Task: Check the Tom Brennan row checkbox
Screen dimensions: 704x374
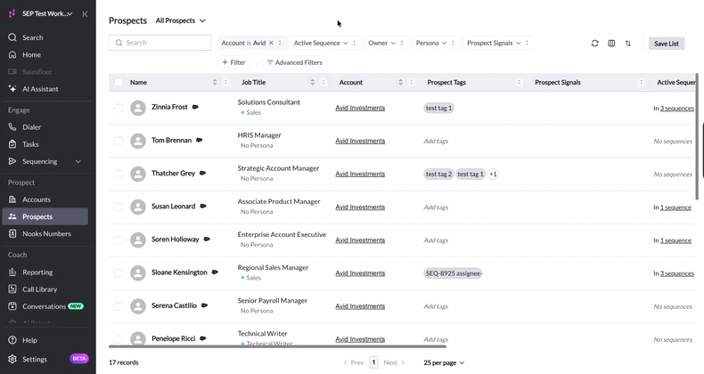Action: 119,141
